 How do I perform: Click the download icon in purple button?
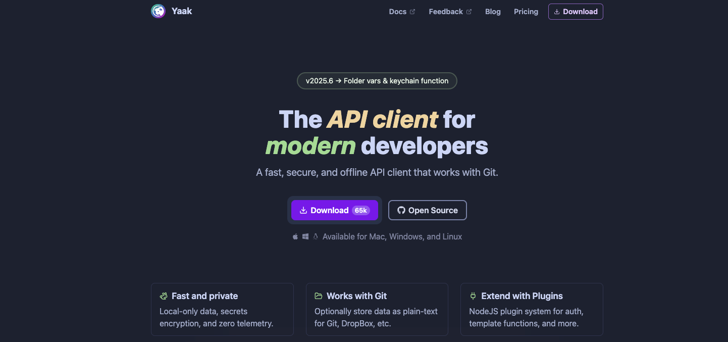point(303,210)
